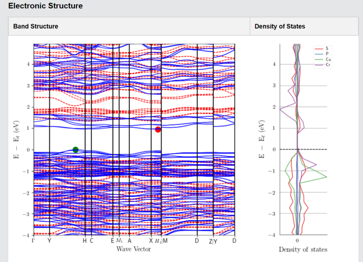This screenshot has width=363, height=262.
Task: Click the H symmetry point label
Action: [85, 241]
